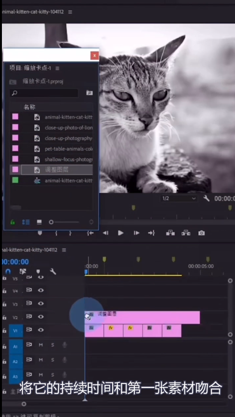Click the Mark In brace button
235x417 pixels.
[x=56, y=233]
